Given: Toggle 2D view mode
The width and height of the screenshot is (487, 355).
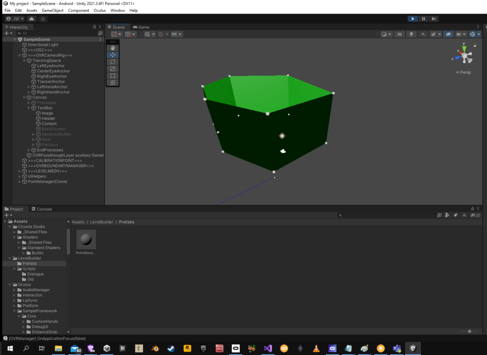Looking at the screenshot, I should coord(399,34).
